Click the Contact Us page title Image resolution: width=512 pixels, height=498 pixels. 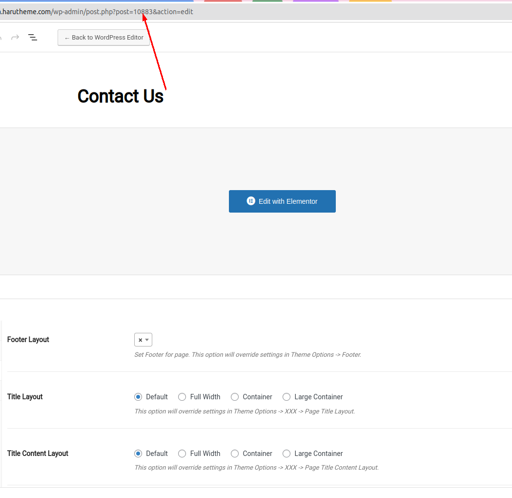[x=121, y=96]
